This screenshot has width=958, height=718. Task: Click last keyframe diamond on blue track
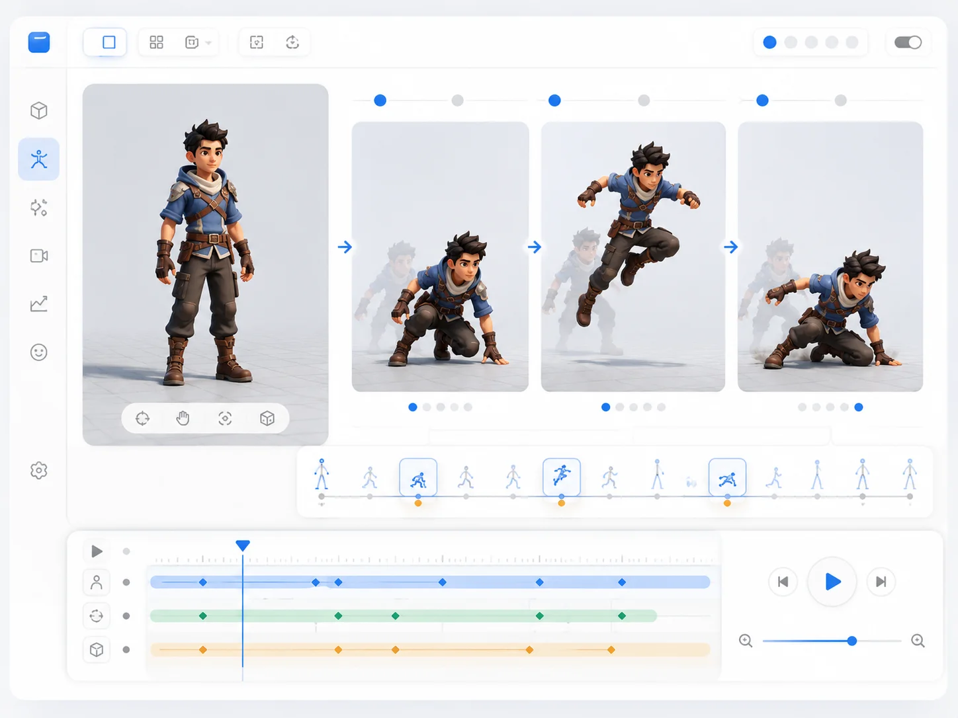[622, 582]
